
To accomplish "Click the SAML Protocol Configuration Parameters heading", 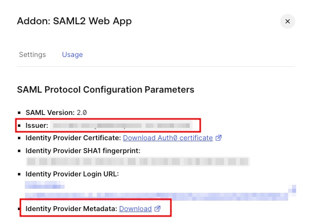I will point(105,90).
